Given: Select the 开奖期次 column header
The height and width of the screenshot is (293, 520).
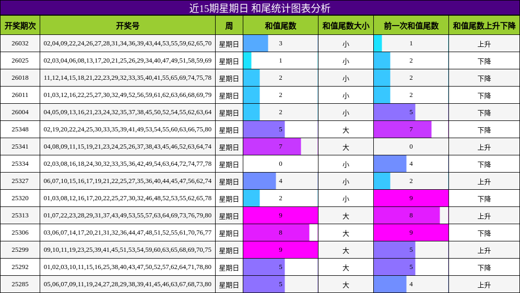Looking at the screenshot, I should 20,26.
